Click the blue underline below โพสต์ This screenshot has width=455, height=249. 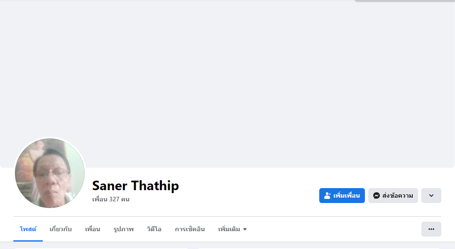coord(28,241)
